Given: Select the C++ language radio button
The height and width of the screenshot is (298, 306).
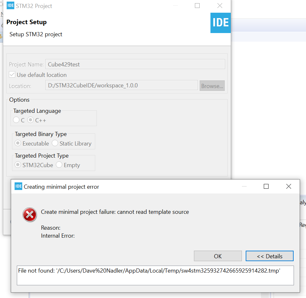Looking at the screenshot, I should point(31,120).
